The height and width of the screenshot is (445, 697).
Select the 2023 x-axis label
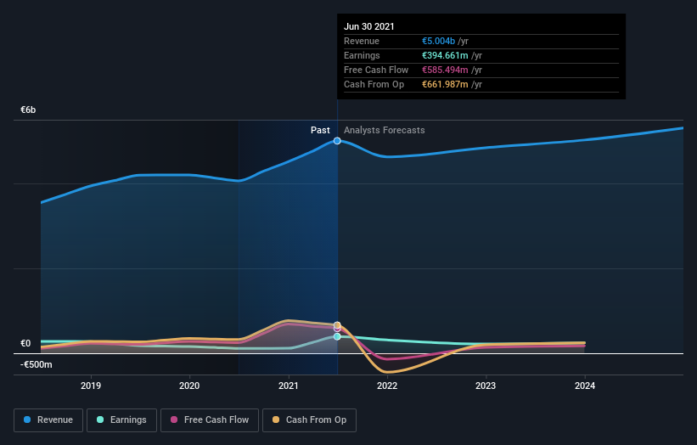486,386
